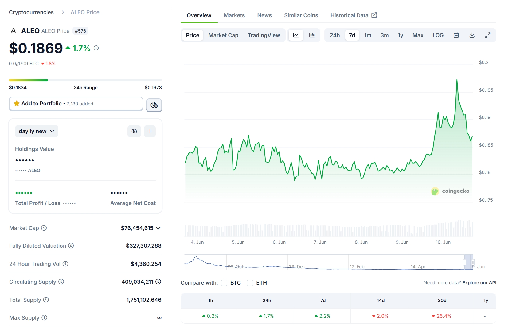Click the navigator mini chart overview
Viewport: 508px width, 331px height.
[329, 262]
